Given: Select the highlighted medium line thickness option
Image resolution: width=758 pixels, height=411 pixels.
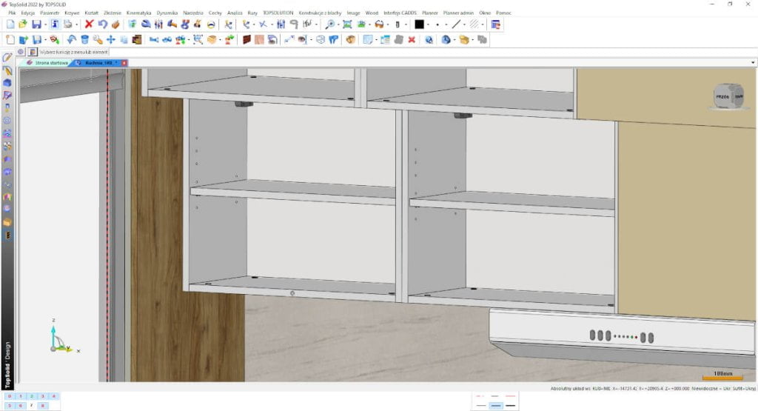Looking at the screenshot, I should (495, 406).
